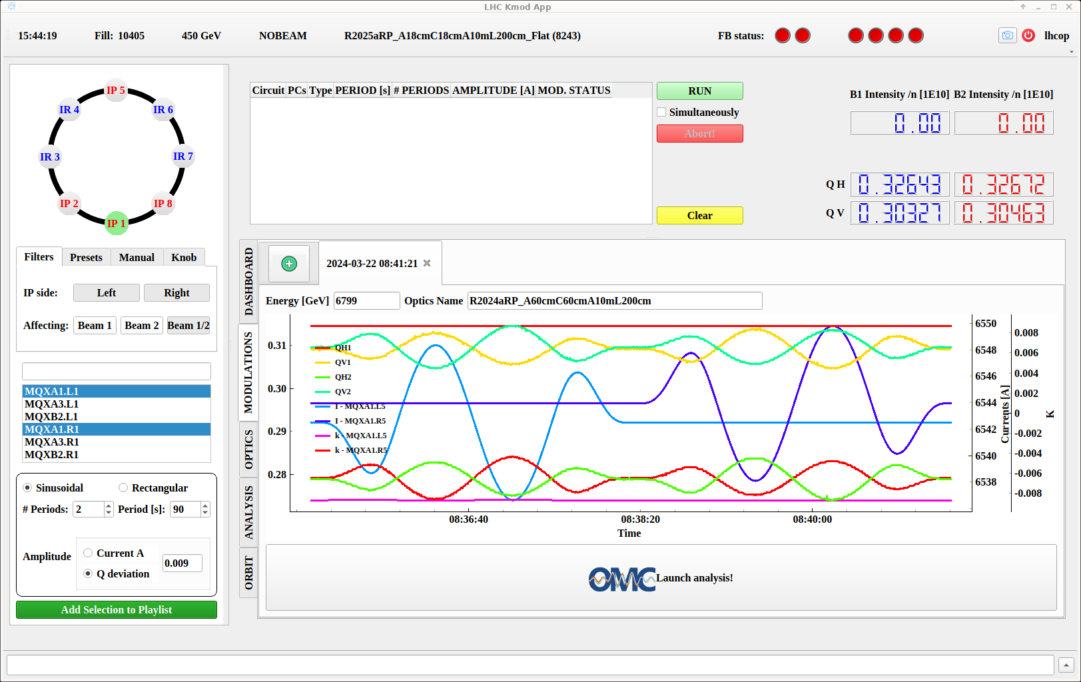Select the Q deviation amplitude option
This screenshot has width=1081, height=682.
(88, 573)
